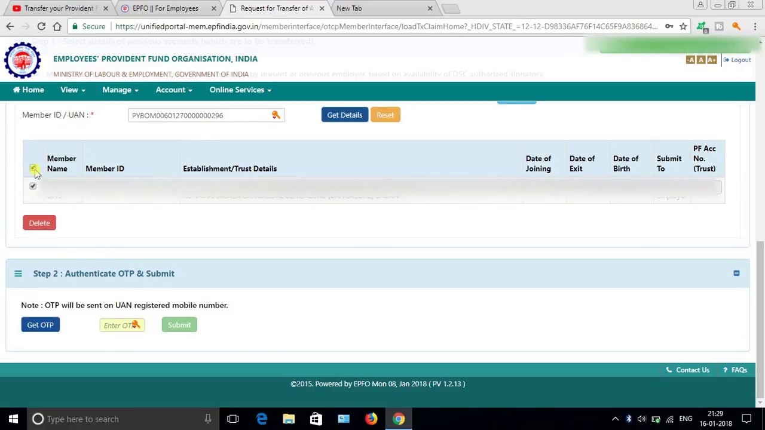Open the Wi-Fi network tray icon
765x430 pixels.
click(x=670, y=419)
